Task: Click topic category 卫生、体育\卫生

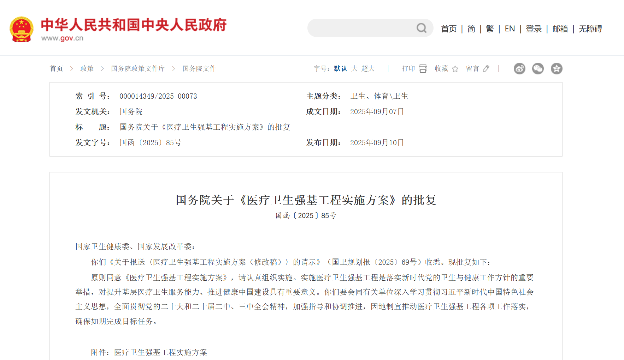Action: click(x=379, y=96)
